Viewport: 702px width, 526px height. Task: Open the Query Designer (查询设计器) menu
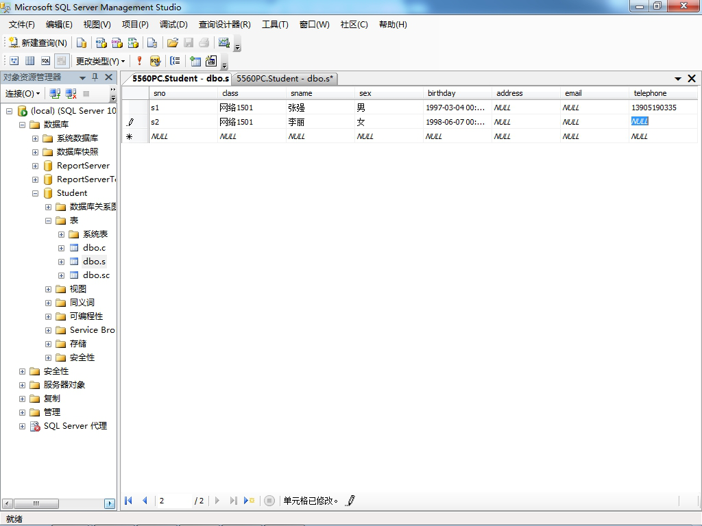(x=224, y=25)
